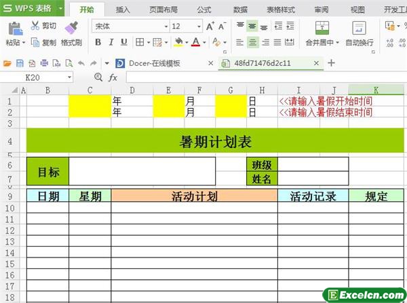
Task: Click the print icon in quick toolbar
Action: pos(44,63)
